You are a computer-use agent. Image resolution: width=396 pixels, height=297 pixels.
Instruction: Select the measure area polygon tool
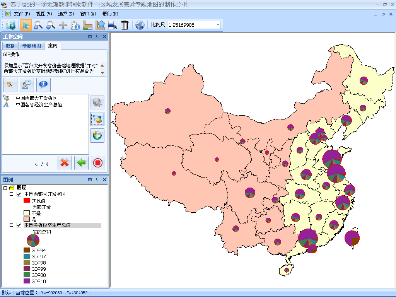point(101,25)
